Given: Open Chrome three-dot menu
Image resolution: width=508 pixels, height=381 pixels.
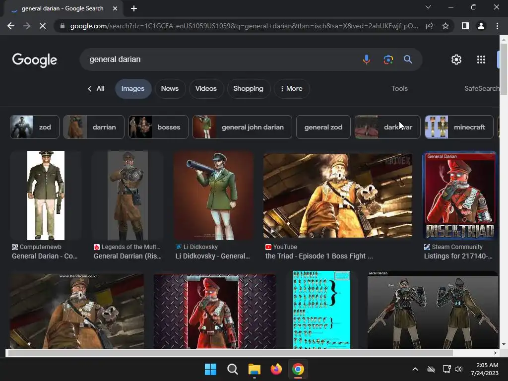Looking at the screenshot, I should tap(497, 26).
